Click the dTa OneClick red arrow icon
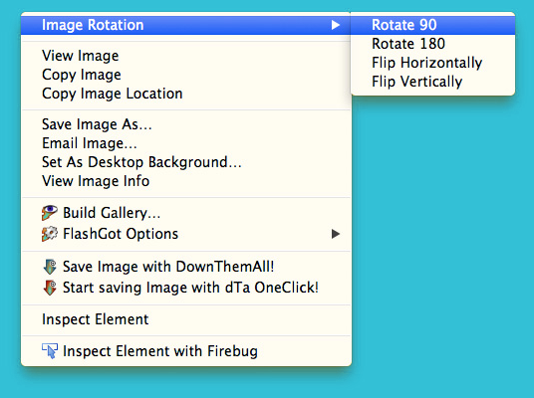 [50, 288]
